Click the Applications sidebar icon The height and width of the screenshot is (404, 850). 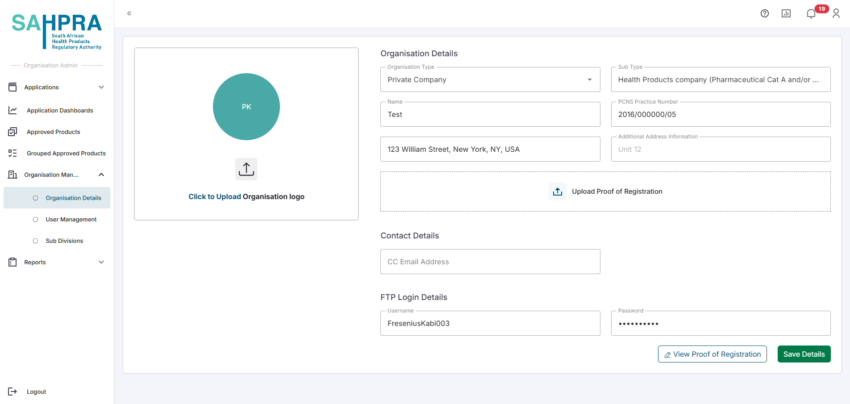tap(13, 87)
